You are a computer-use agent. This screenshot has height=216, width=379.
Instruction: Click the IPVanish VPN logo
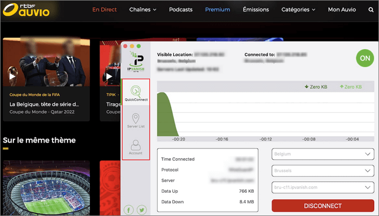(136, 62)
